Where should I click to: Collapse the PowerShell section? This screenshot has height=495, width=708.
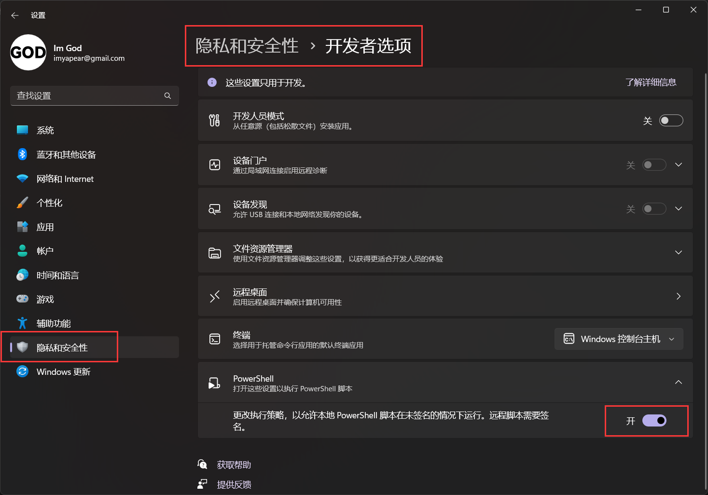point(678,382)
